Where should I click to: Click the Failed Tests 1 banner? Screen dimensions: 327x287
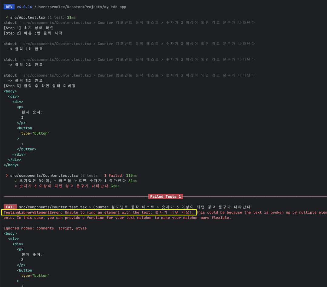pyautogui.click(x=165, y=196)
